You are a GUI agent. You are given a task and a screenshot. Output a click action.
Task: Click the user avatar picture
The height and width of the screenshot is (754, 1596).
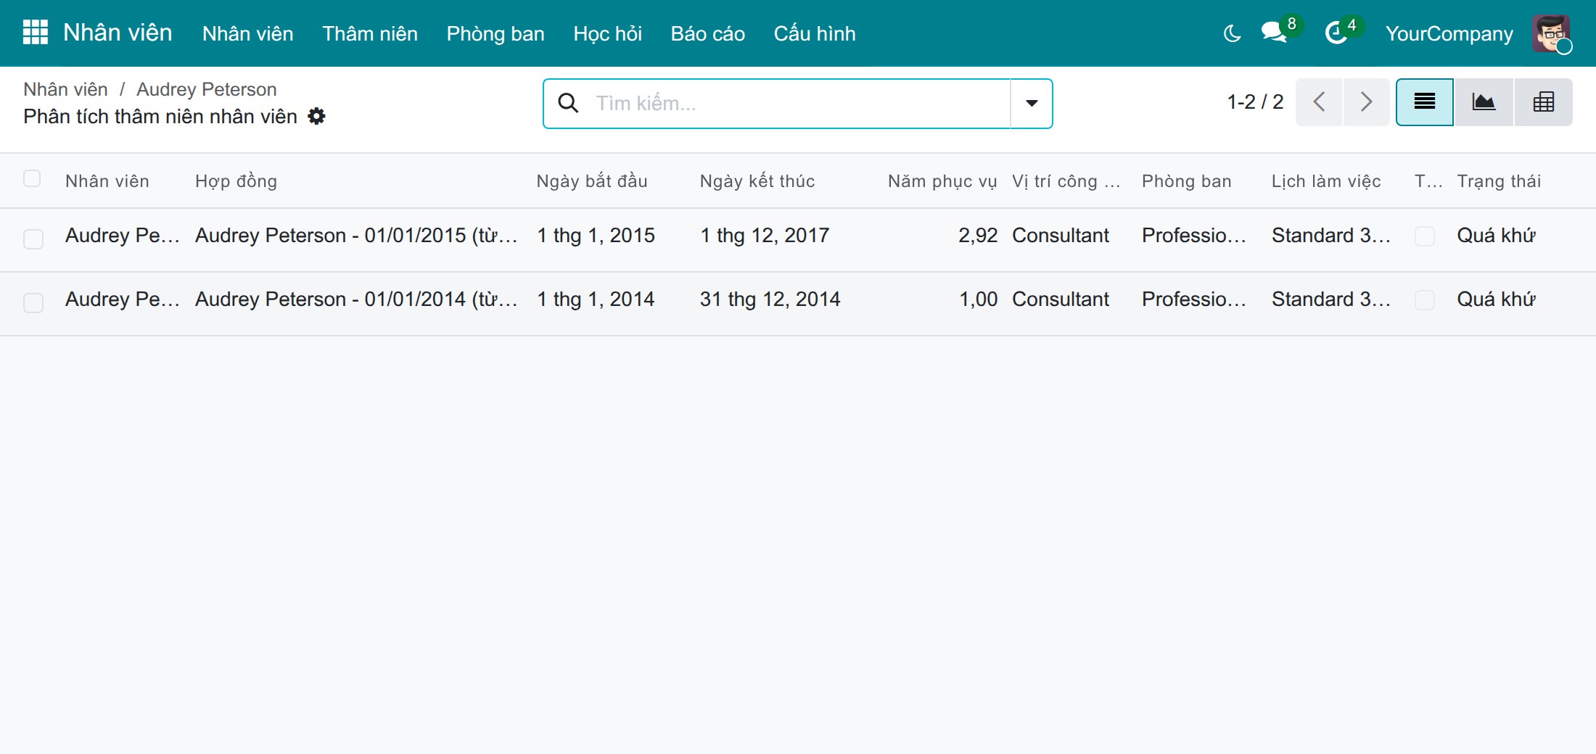(1551, 33)
